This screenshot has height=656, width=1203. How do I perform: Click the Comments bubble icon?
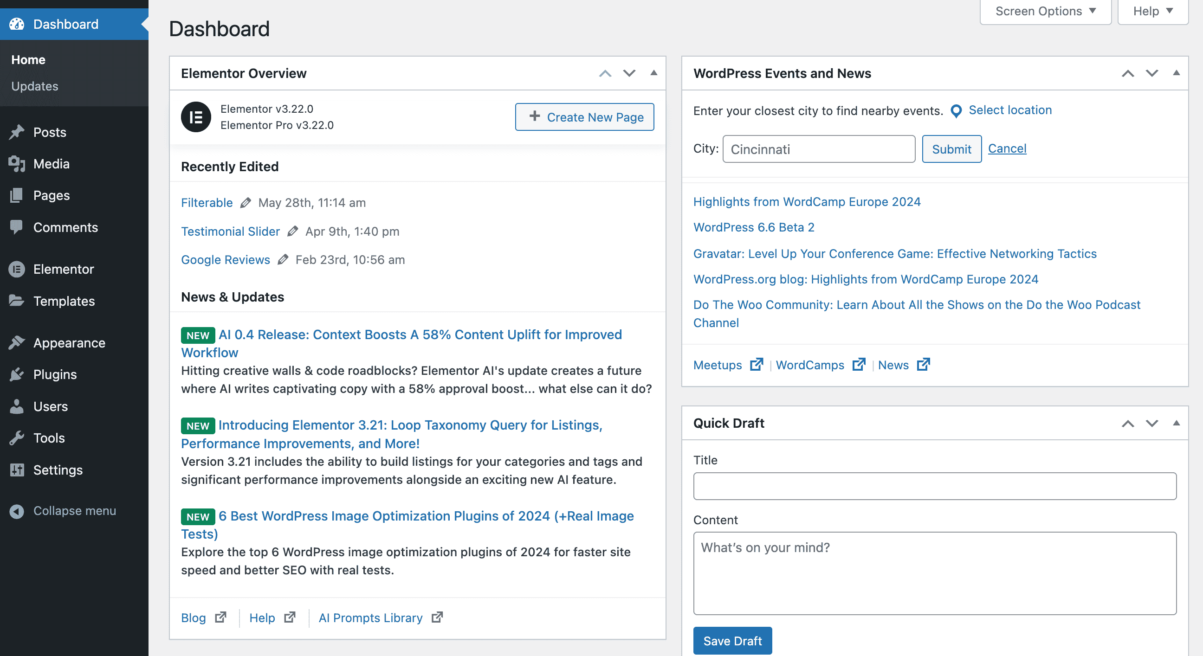[x=17, y=227]
